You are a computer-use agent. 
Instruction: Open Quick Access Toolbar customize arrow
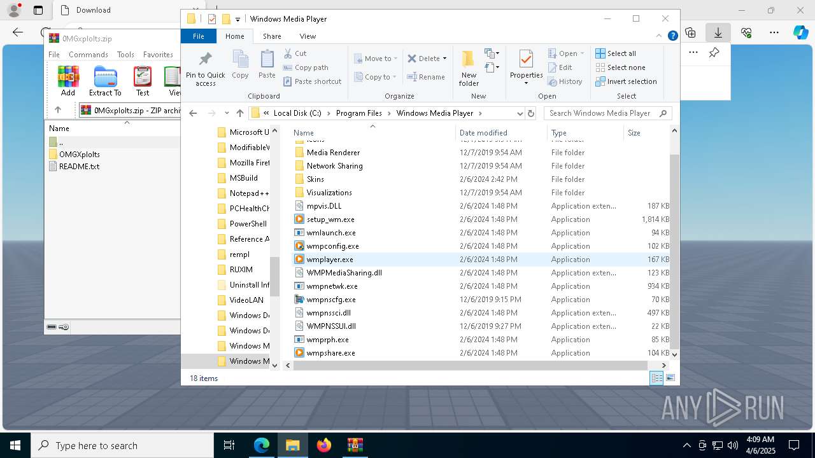pyautogui.click(x=237, y=19)
